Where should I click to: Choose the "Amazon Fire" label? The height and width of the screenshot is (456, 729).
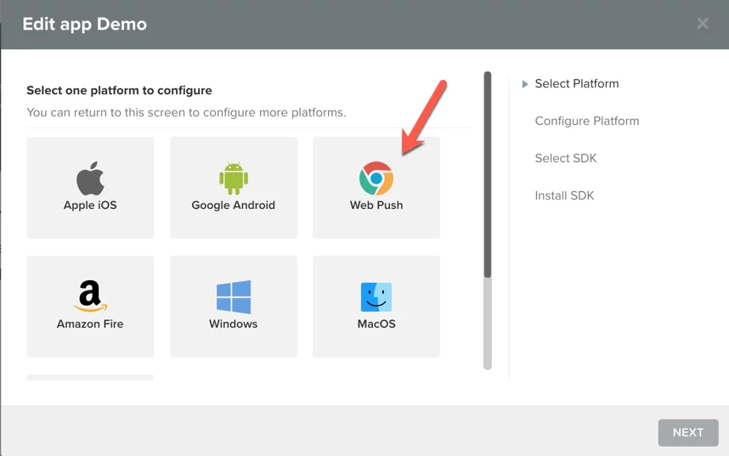90,324
